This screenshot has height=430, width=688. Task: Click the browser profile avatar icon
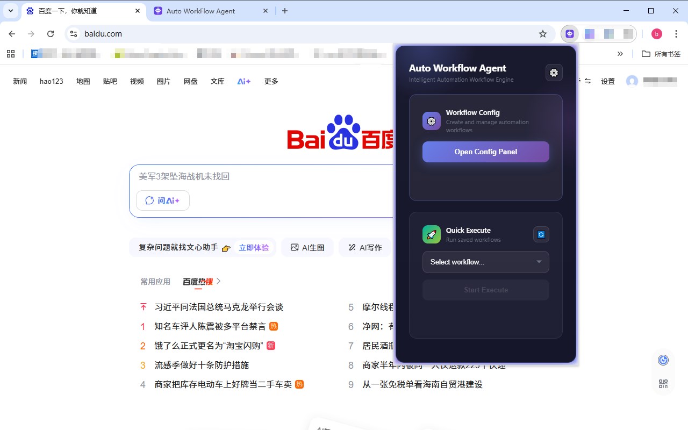coord(656,33)
